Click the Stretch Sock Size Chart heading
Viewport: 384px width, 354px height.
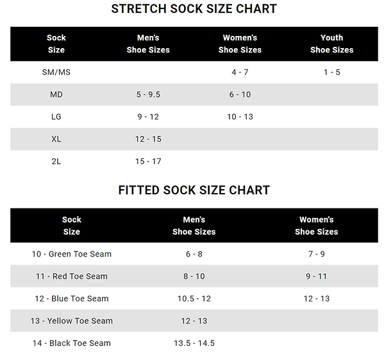pyautogui.click(x=194, y=9)
